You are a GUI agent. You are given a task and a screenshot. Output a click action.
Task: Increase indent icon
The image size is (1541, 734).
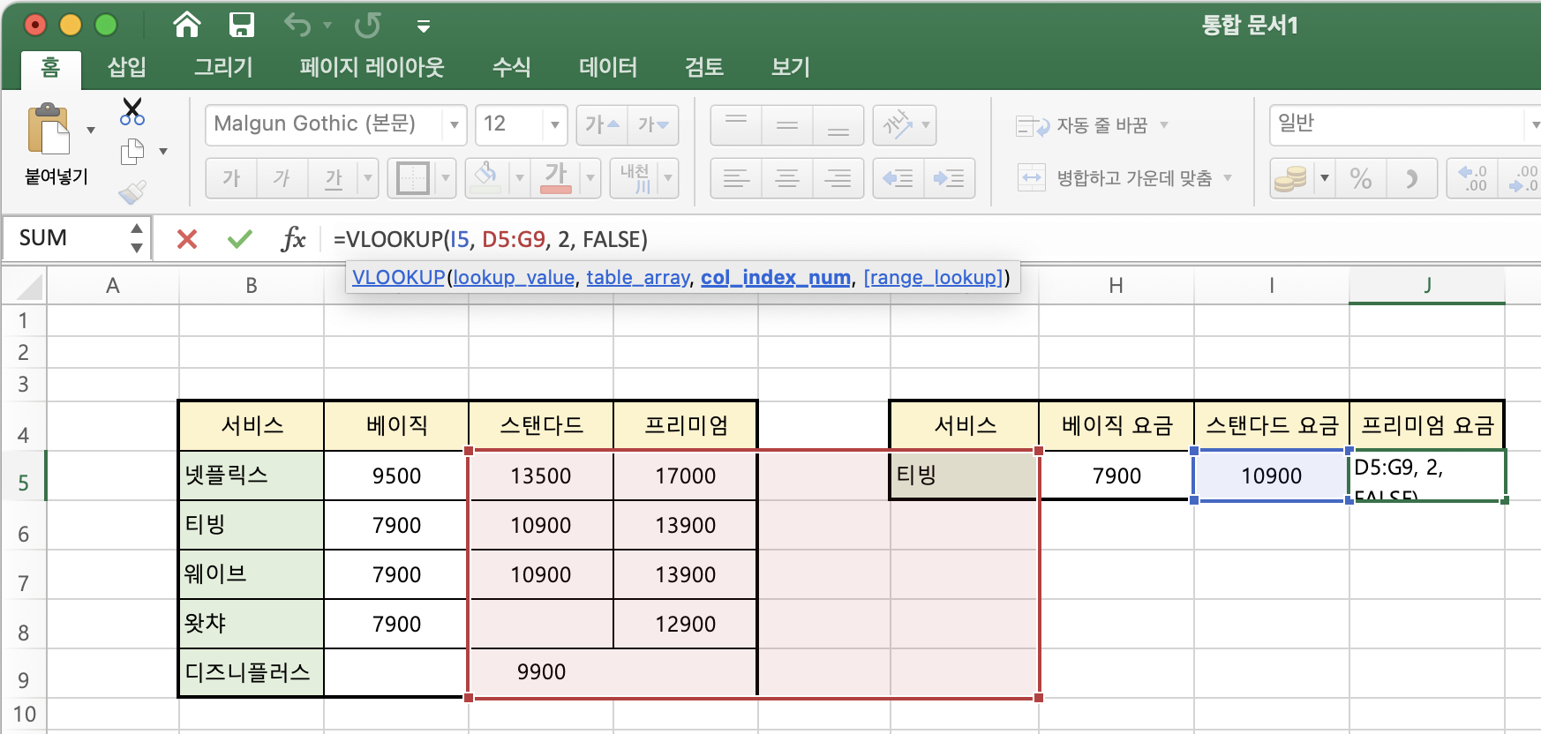tap(950, 178)
